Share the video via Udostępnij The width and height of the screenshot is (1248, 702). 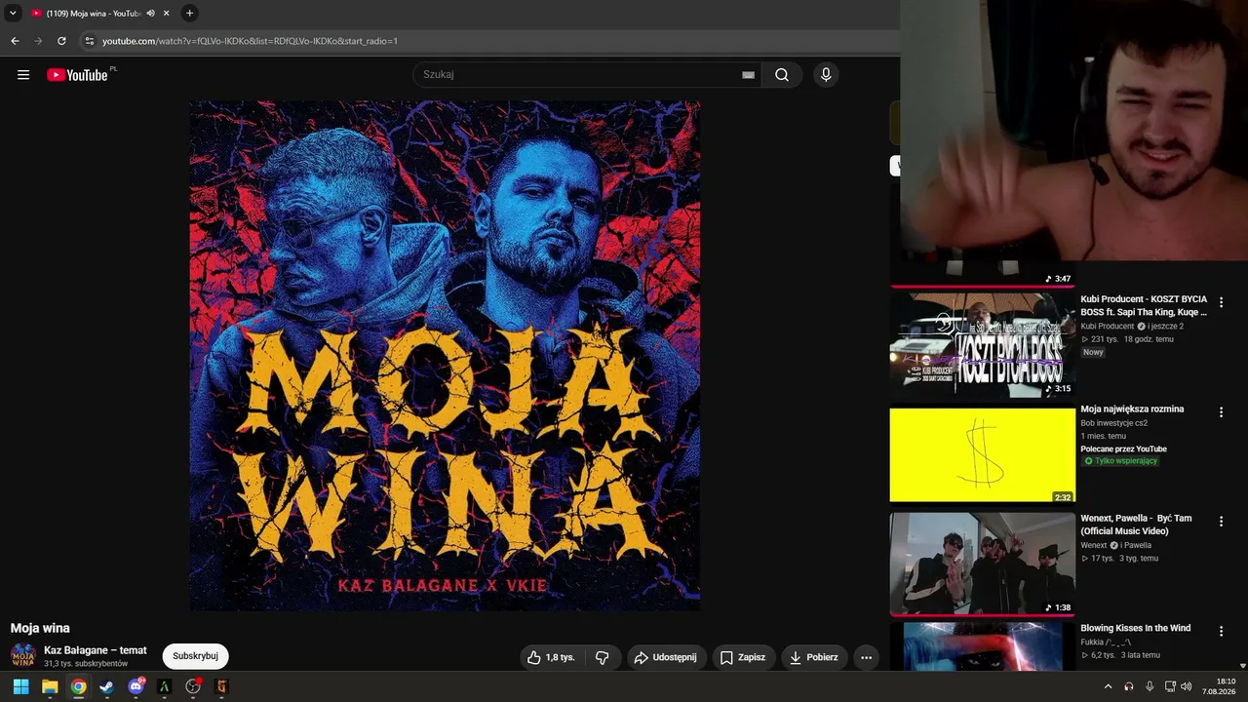(x=666, y=657)
